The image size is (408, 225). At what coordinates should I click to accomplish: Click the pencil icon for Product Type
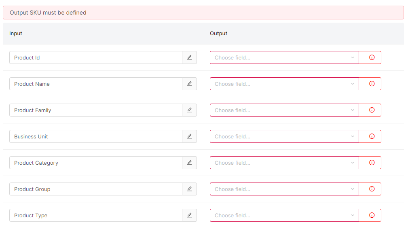pos(189,215)
